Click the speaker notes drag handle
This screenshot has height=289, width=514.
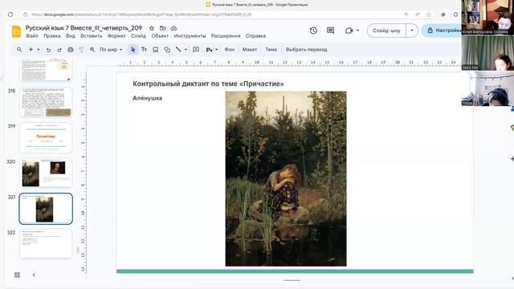pyautogui.click(x=292, y=280)
